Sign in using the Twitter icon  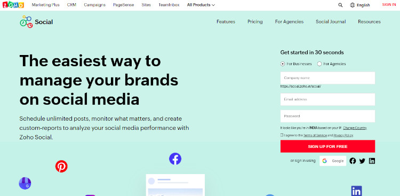coord(362,161)
